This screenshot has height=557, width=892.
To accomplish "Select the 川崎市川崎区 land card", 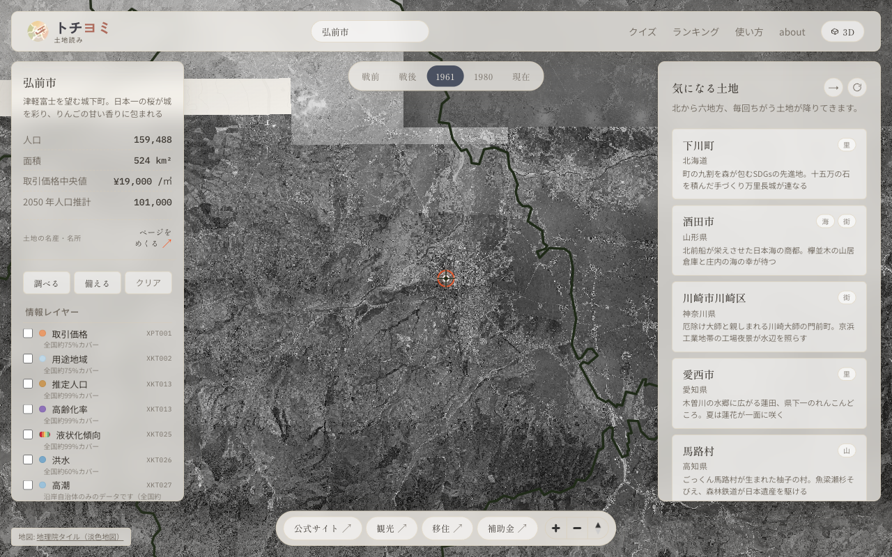I will pyautogui.click(x=769, y=317).
